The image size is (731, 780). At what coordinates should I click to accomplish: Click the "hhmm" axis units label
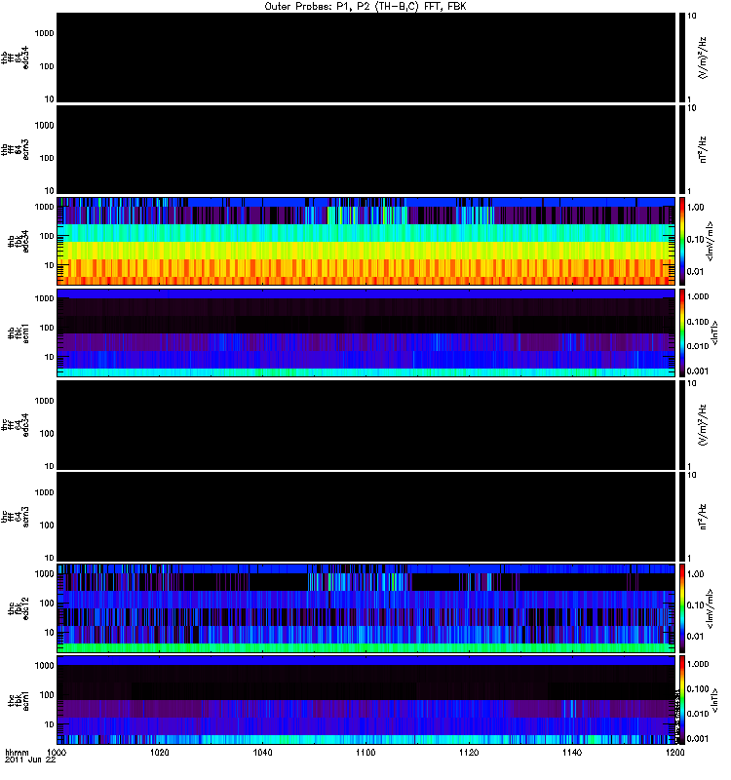click(x=17, y=752)
